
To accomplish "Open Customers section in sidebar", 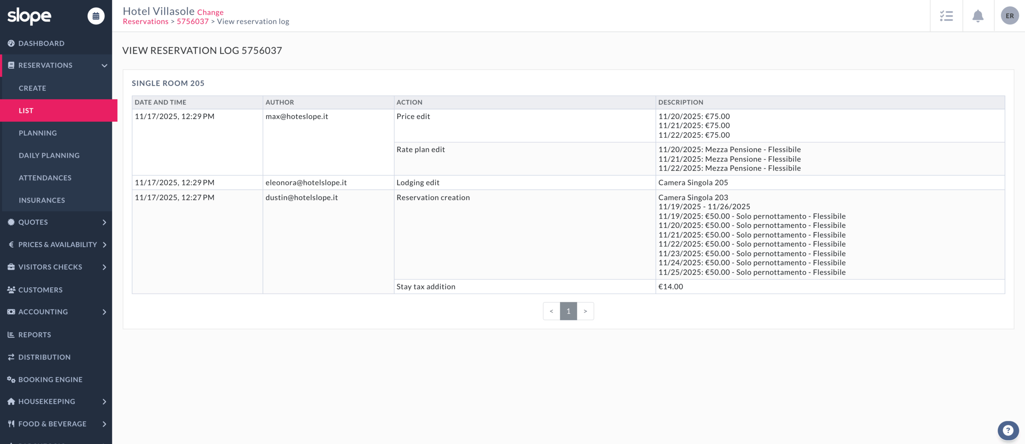I will [40, 290].
